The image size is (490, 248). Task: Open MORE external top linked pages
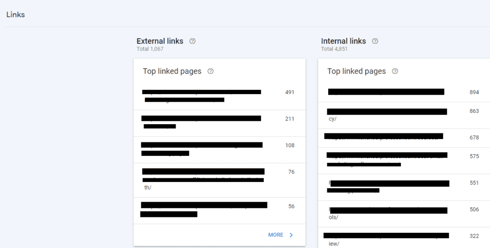click(x=280, y=235)
